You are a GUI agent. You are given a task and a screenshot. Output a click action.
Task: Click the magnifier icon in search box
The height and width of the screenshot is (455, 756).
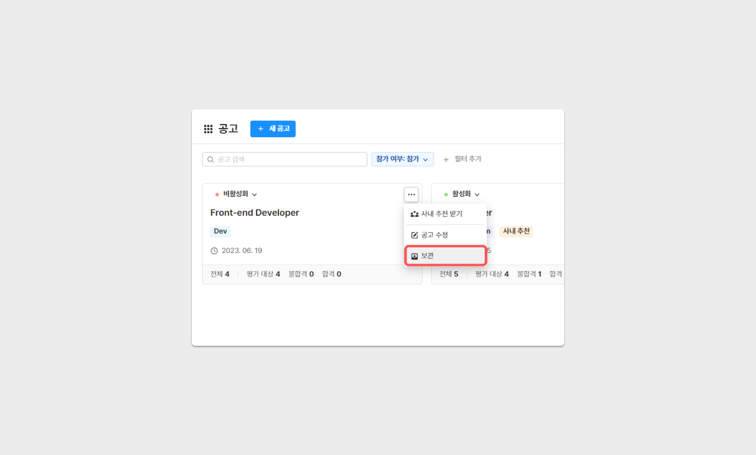(210, 160)
